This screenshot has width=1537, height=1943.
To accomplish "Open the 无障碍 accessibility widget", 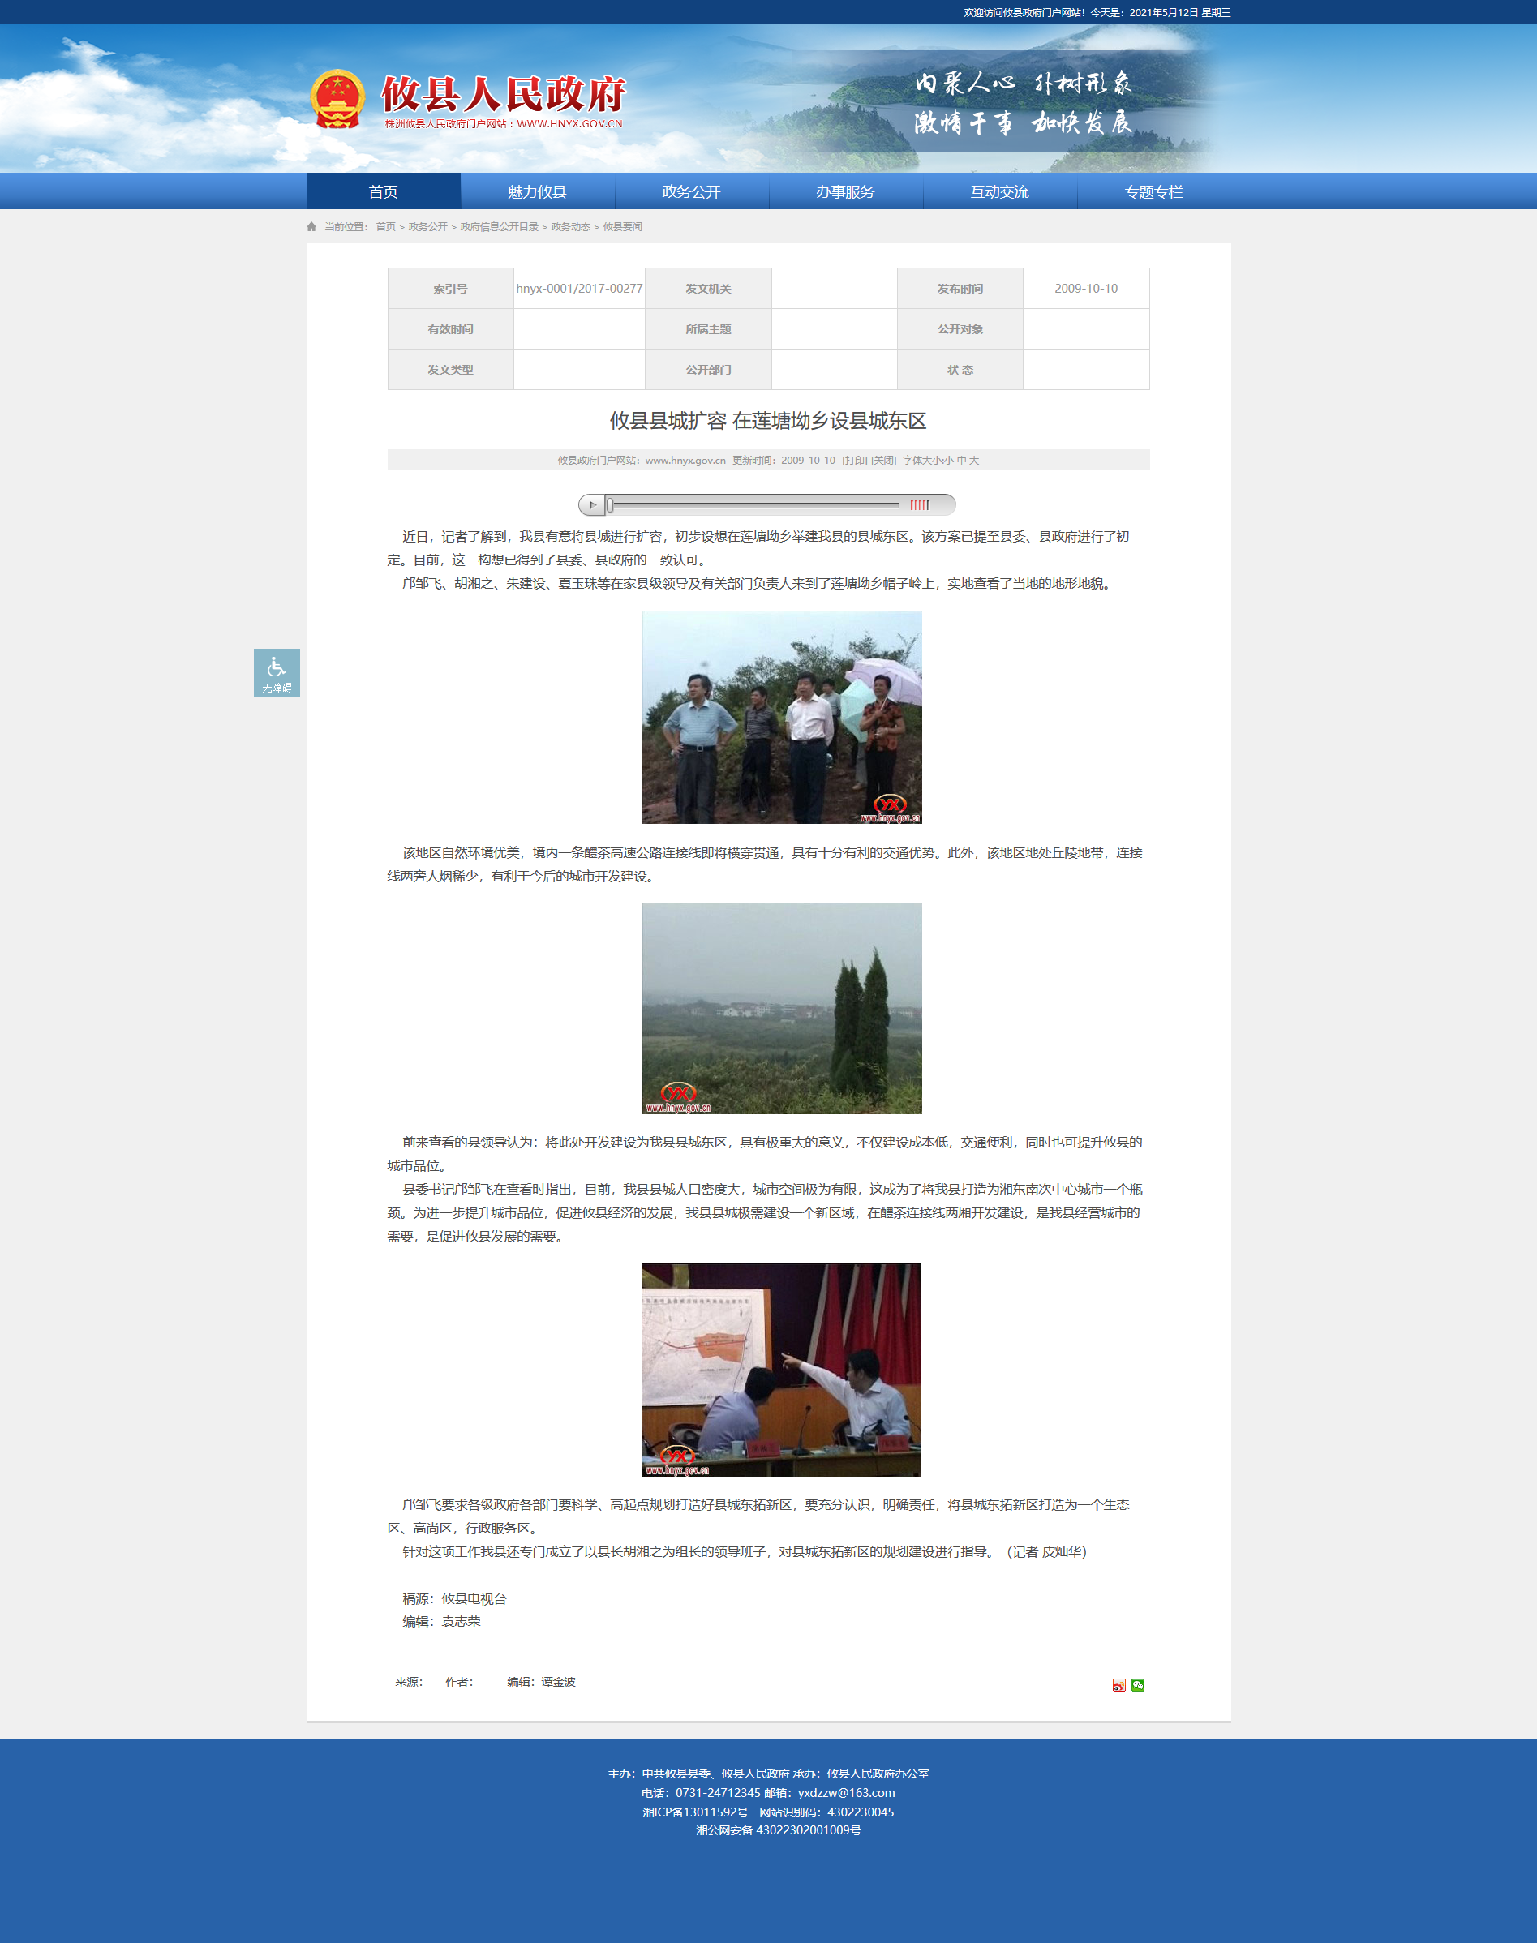I will pyautogui.click(x=277, y=673).
